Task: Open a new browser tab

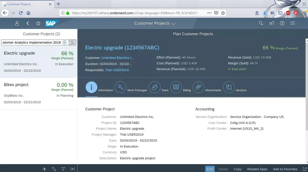Action: click(x=58, y=4)
